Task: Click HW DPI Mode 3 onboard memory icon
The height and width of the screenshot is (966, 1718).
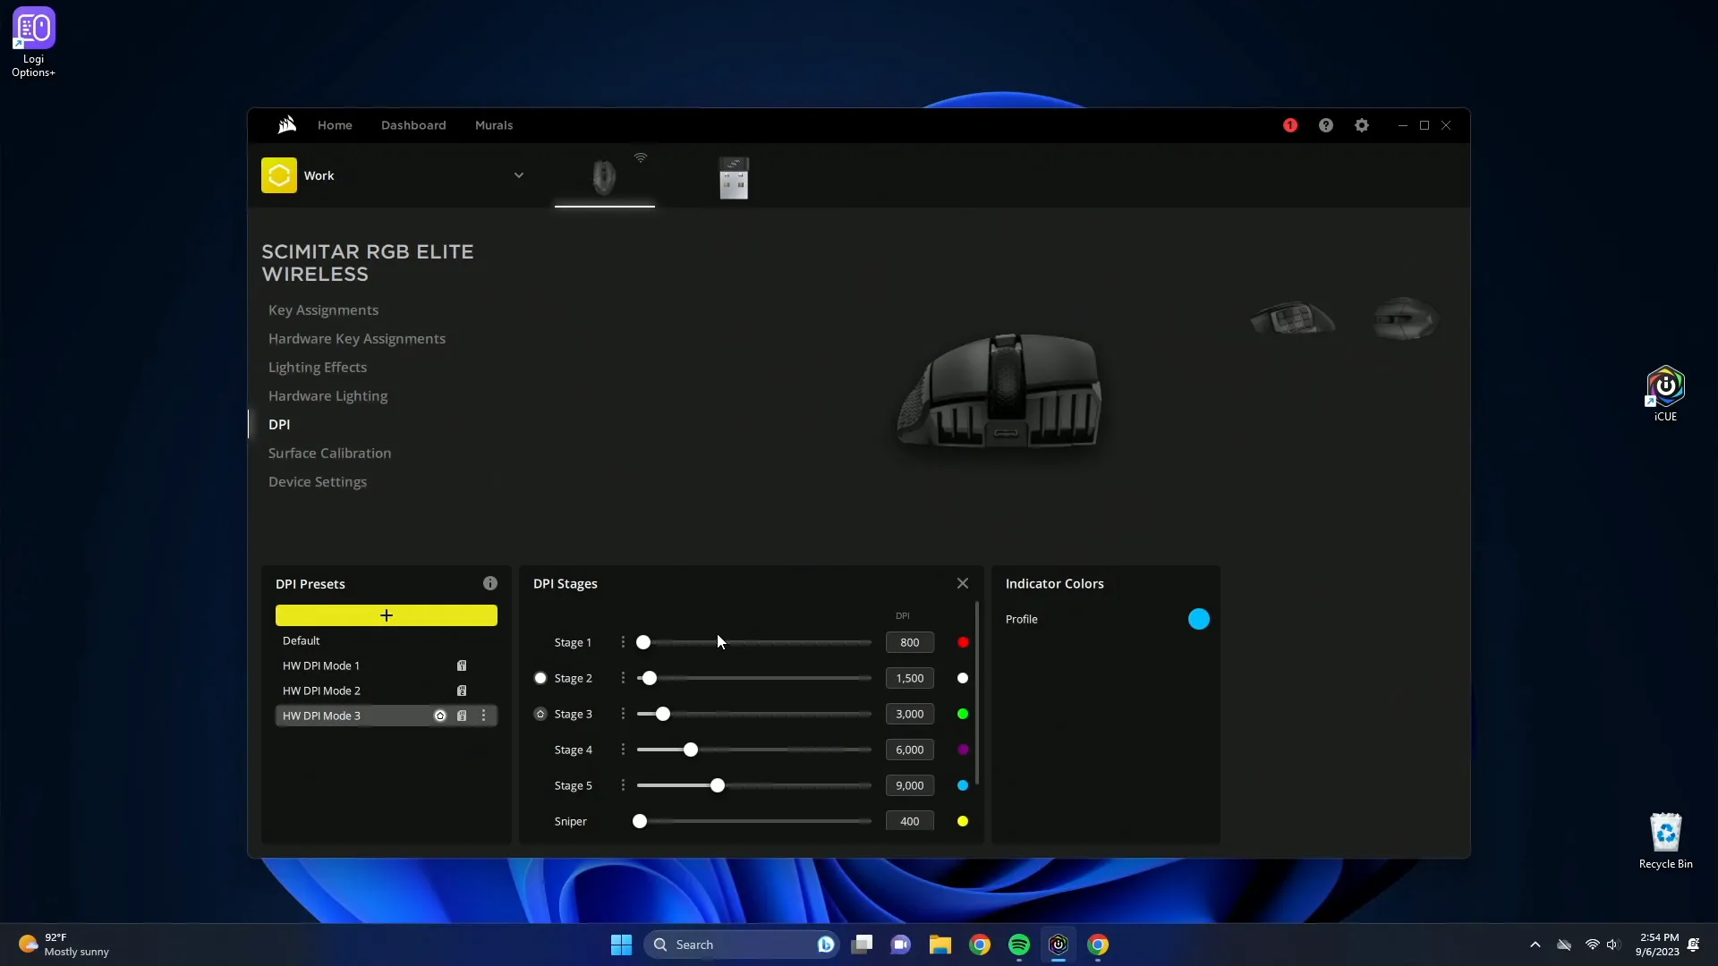Action: click(462, 716)
